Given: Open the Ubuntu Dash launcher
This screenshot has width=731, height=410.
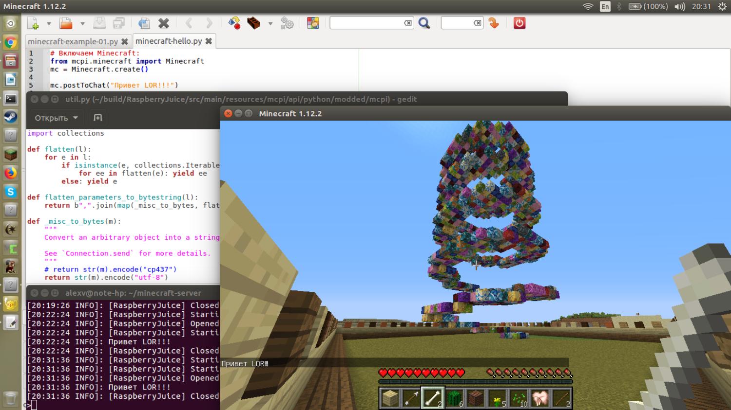Looking at the screenshot, I should click(11, 23).
